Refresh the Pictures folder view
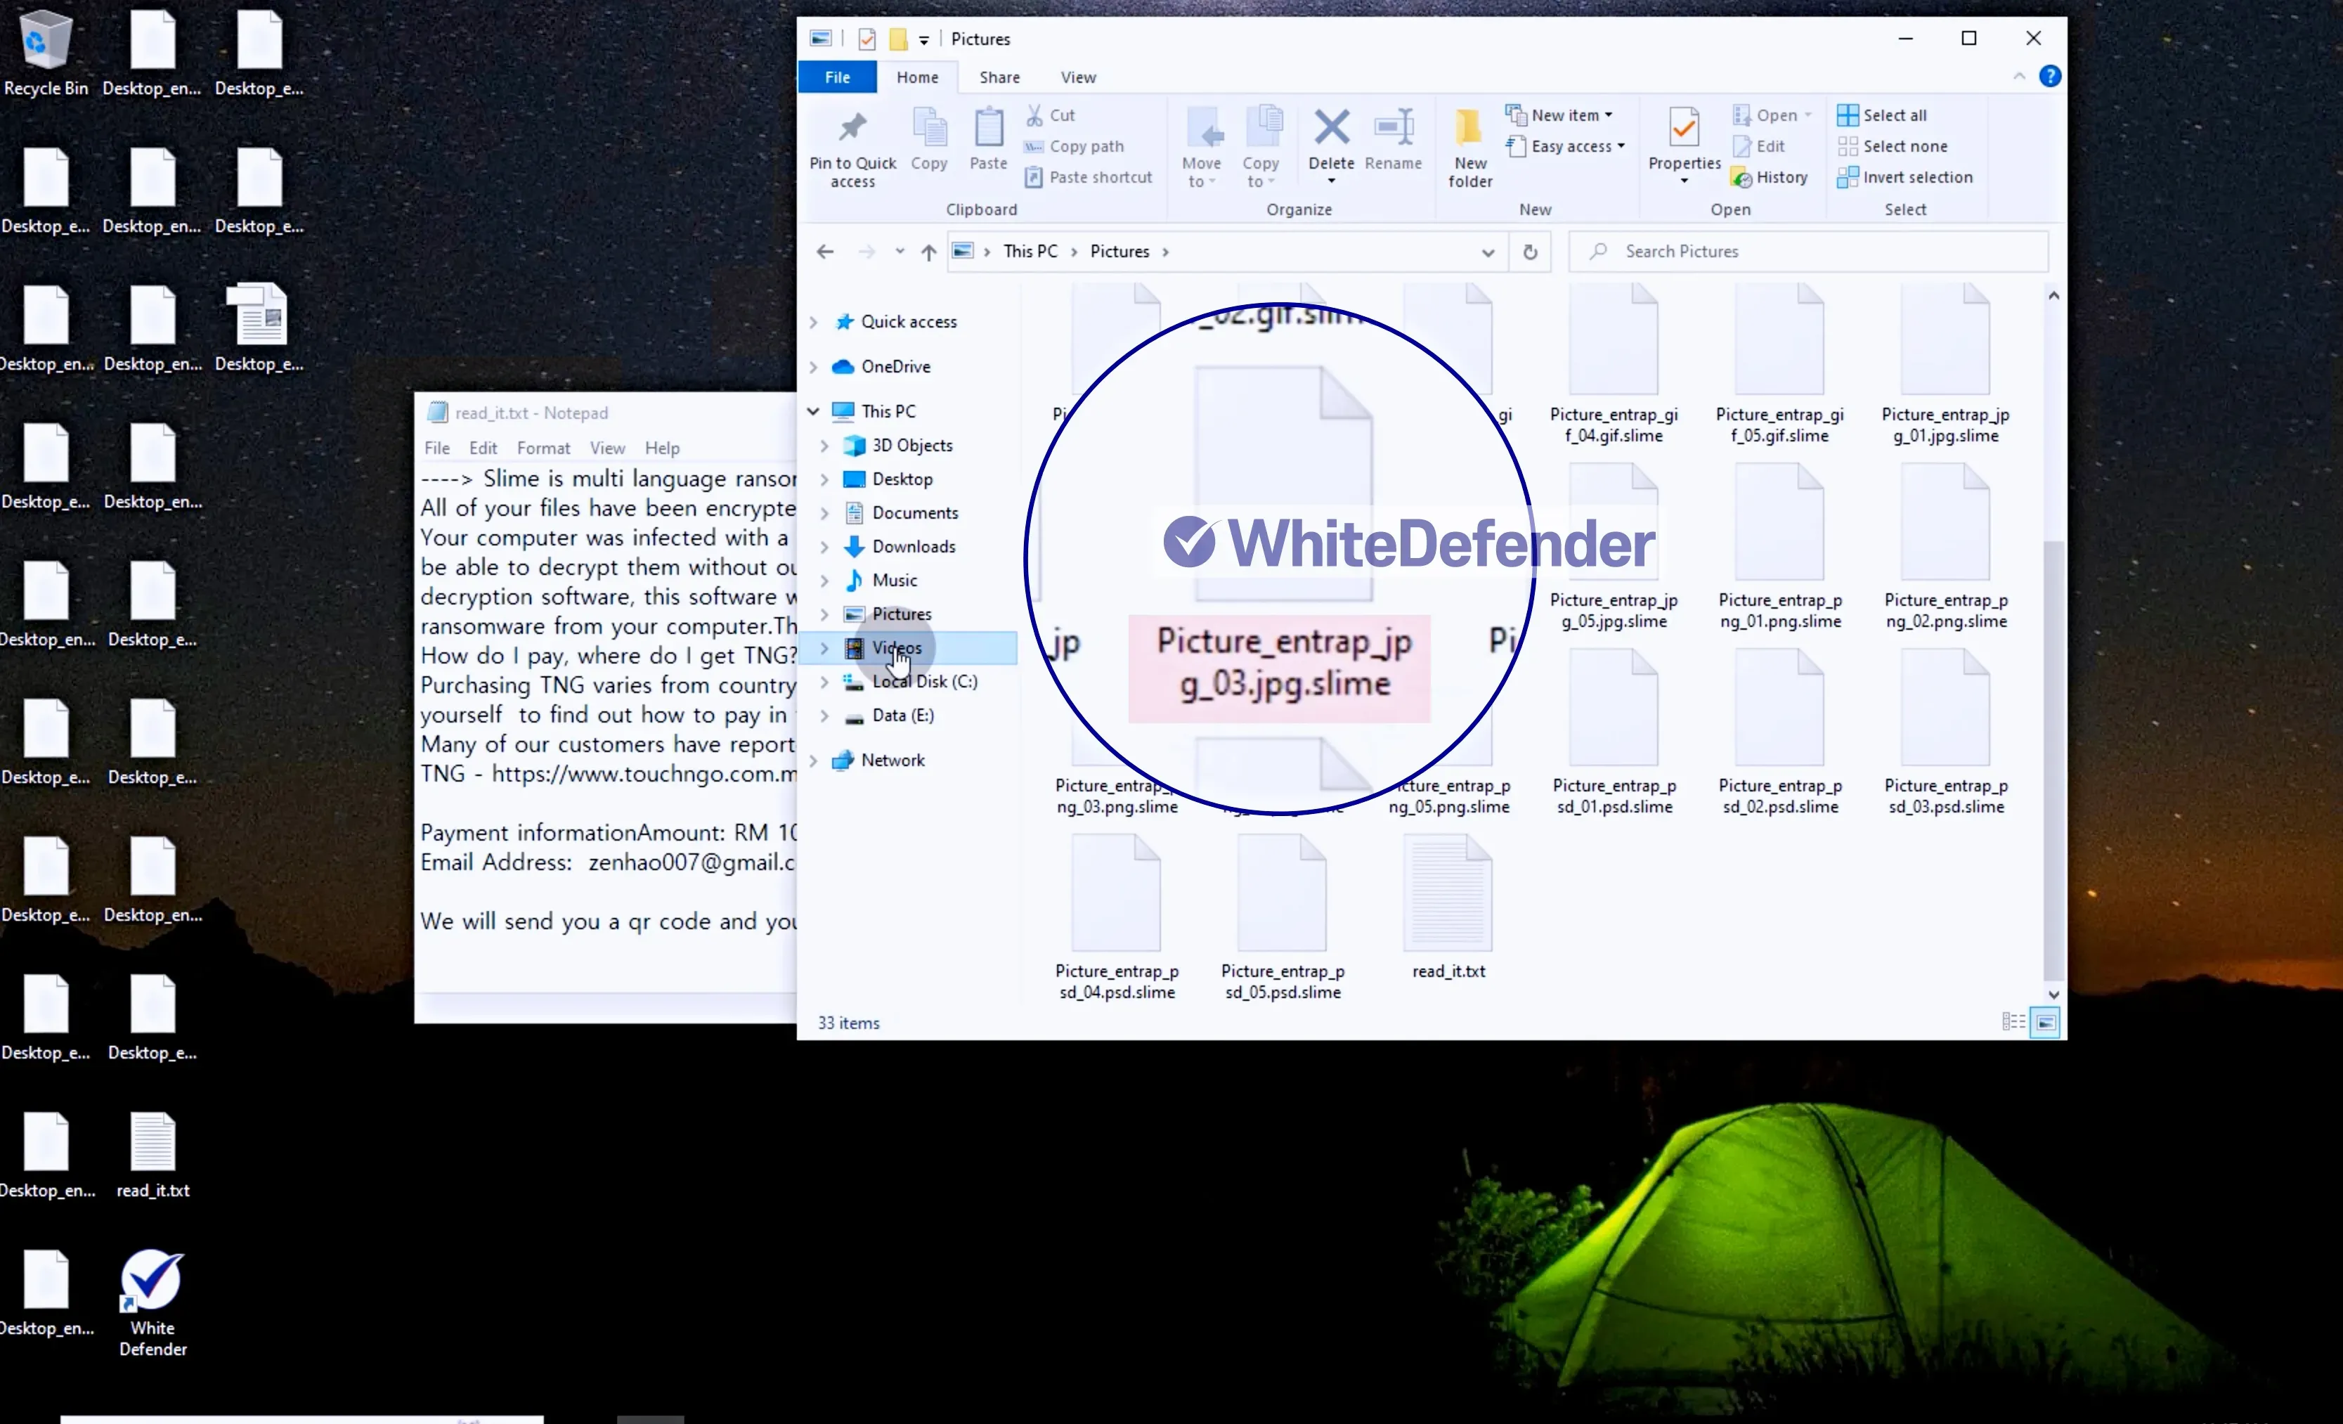Image resolution: width=2343 pixels, height=1424 pixels. [x=1530, y=252]
